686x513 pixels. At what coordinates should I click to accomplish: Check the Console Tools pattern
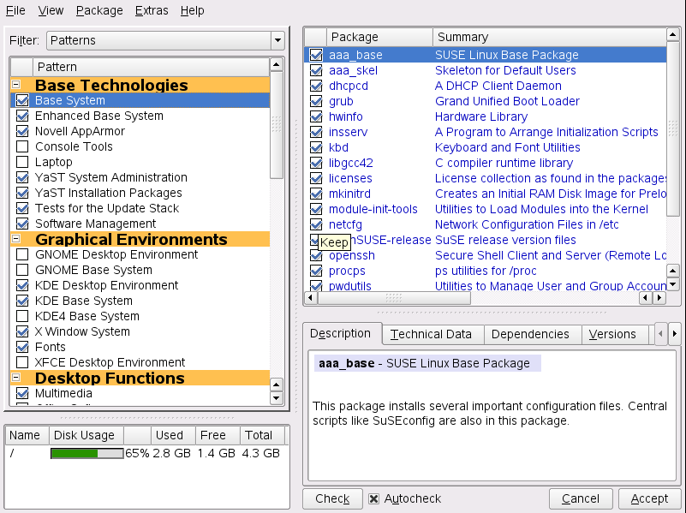click(22, 146)
